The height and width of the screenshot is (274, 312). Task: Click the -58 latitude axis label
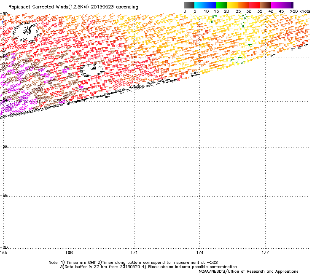[4, 196]
